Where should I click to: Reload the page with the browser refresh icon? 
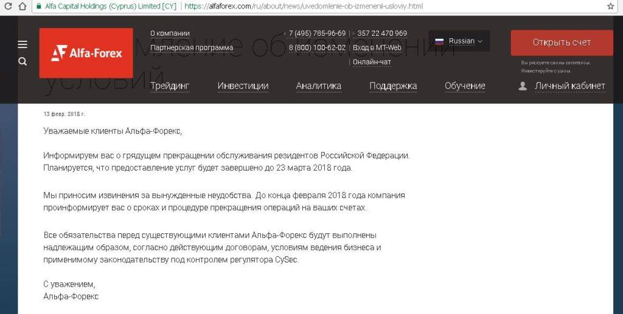(x=8, y=6)
